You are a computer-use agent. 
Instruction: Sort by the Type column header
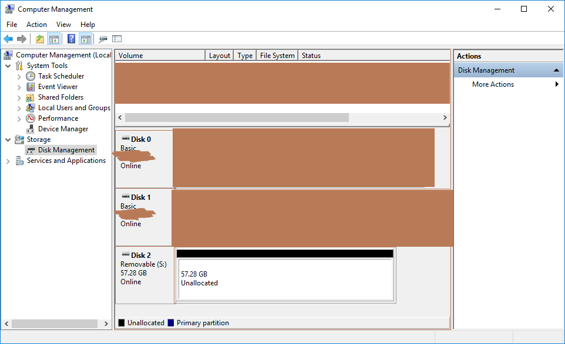(245, 55)
